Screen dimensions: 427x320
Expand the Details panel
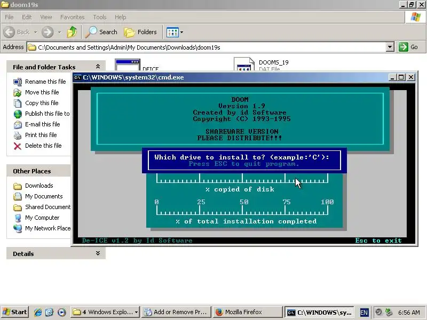point(98,253)
